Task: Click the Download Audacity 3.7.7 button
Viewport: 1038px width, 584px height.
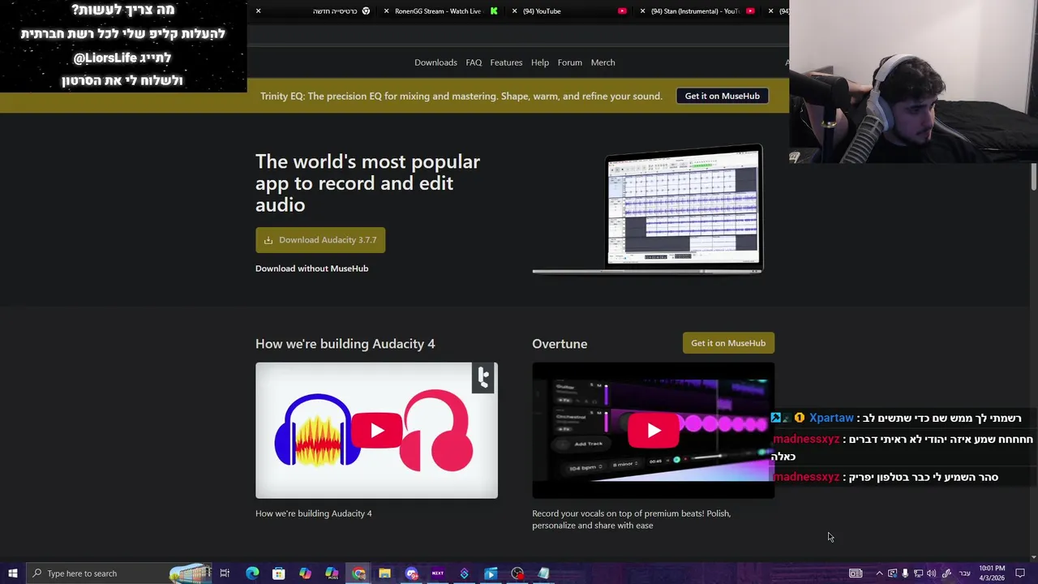Action: coord(320,240)
